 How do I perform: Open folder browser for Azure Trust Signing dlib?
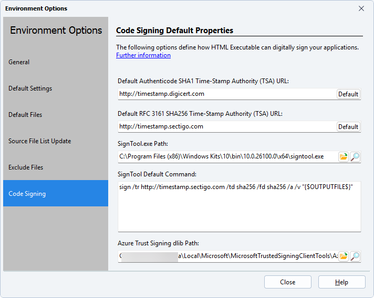coord(344,256)
